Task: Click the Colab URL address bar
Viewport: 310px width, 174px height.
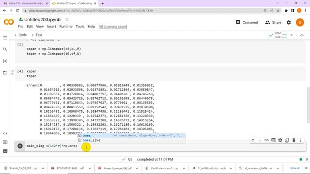Action: tap(142, 11)
